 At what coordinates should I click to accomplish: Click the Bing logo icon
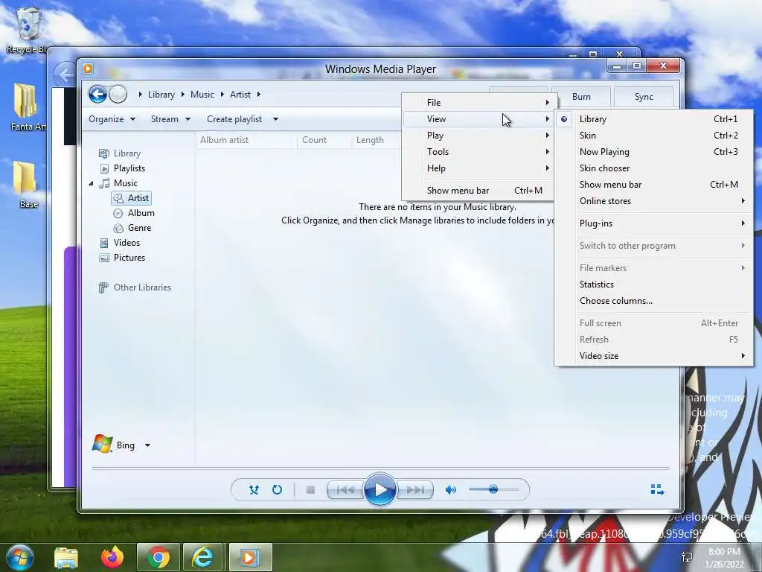tap(102, 444)
